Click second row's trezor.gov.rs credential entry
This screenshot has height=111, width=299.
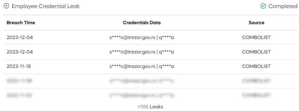142,52
